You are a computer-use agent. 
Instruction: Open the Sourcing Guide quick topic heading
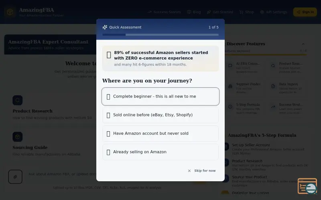[30, 148]
